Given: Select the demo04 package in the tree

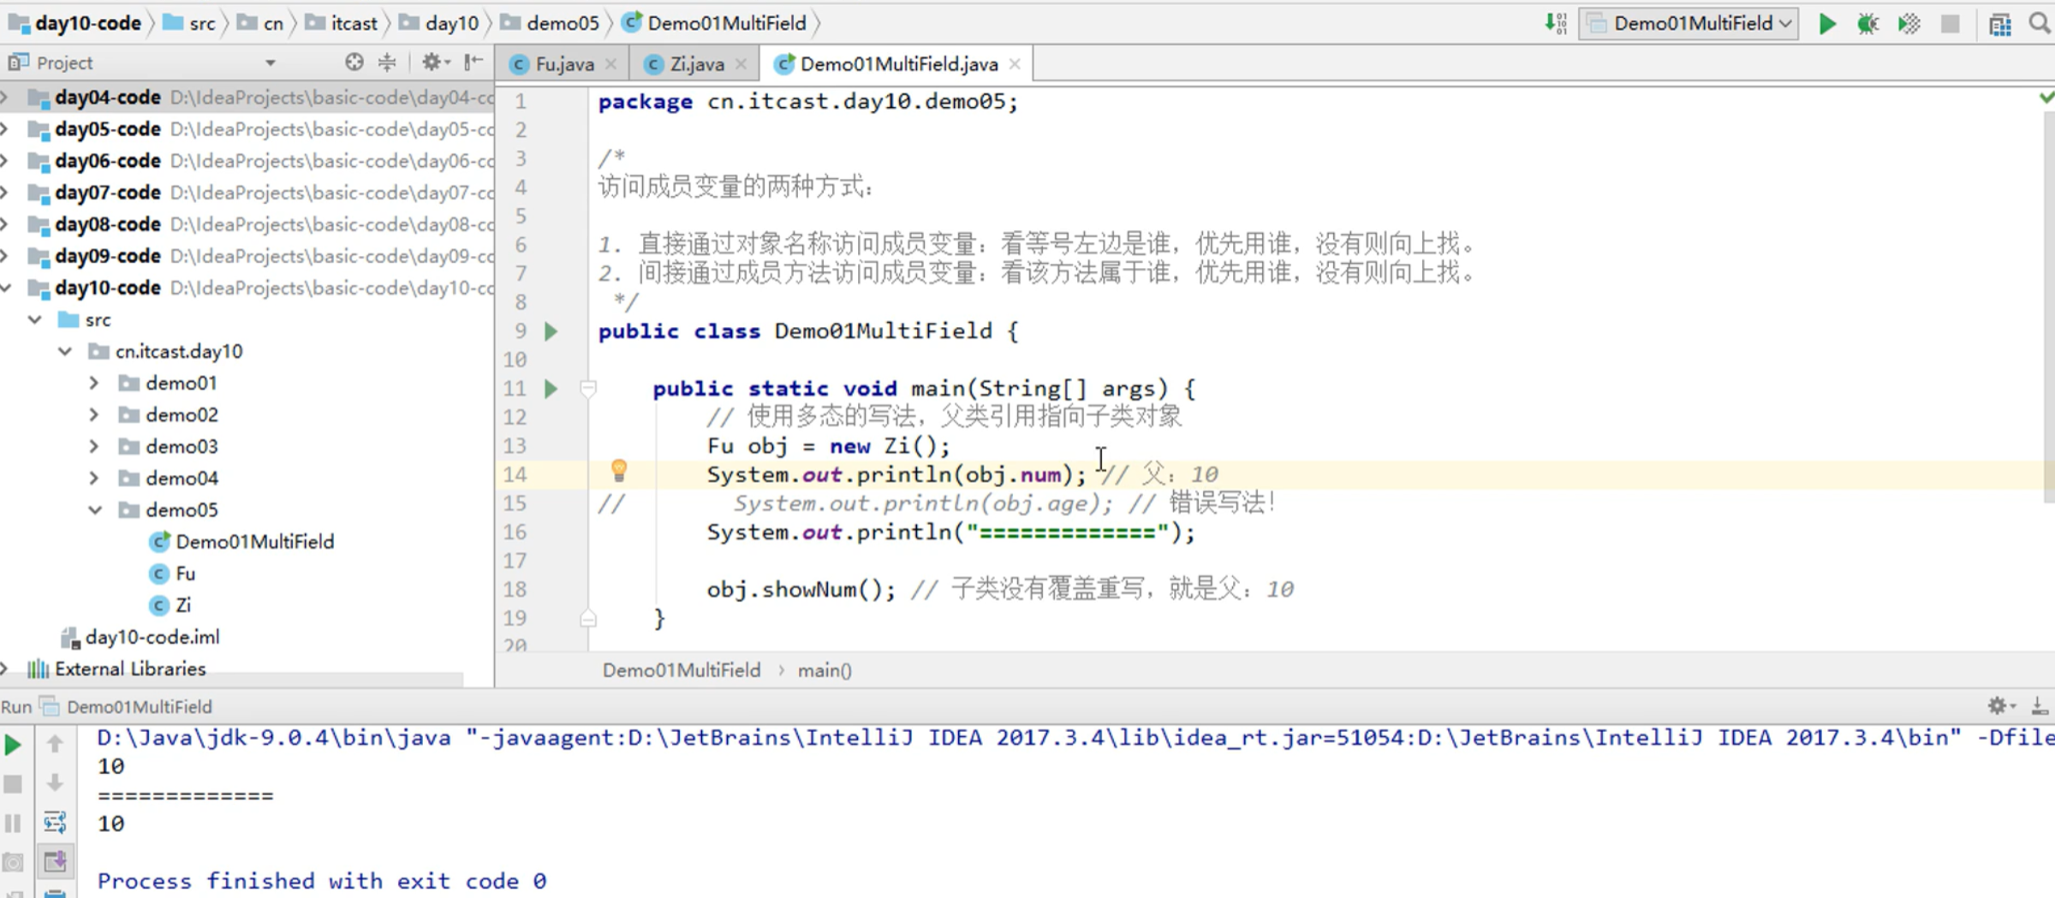Looking at the screenshot, I should [169, 478].
